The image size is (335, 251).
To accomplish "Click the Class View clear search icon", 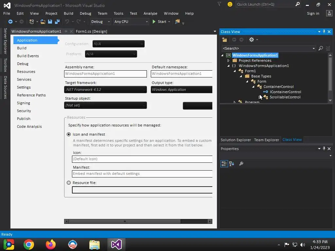I will coord(328,48).
